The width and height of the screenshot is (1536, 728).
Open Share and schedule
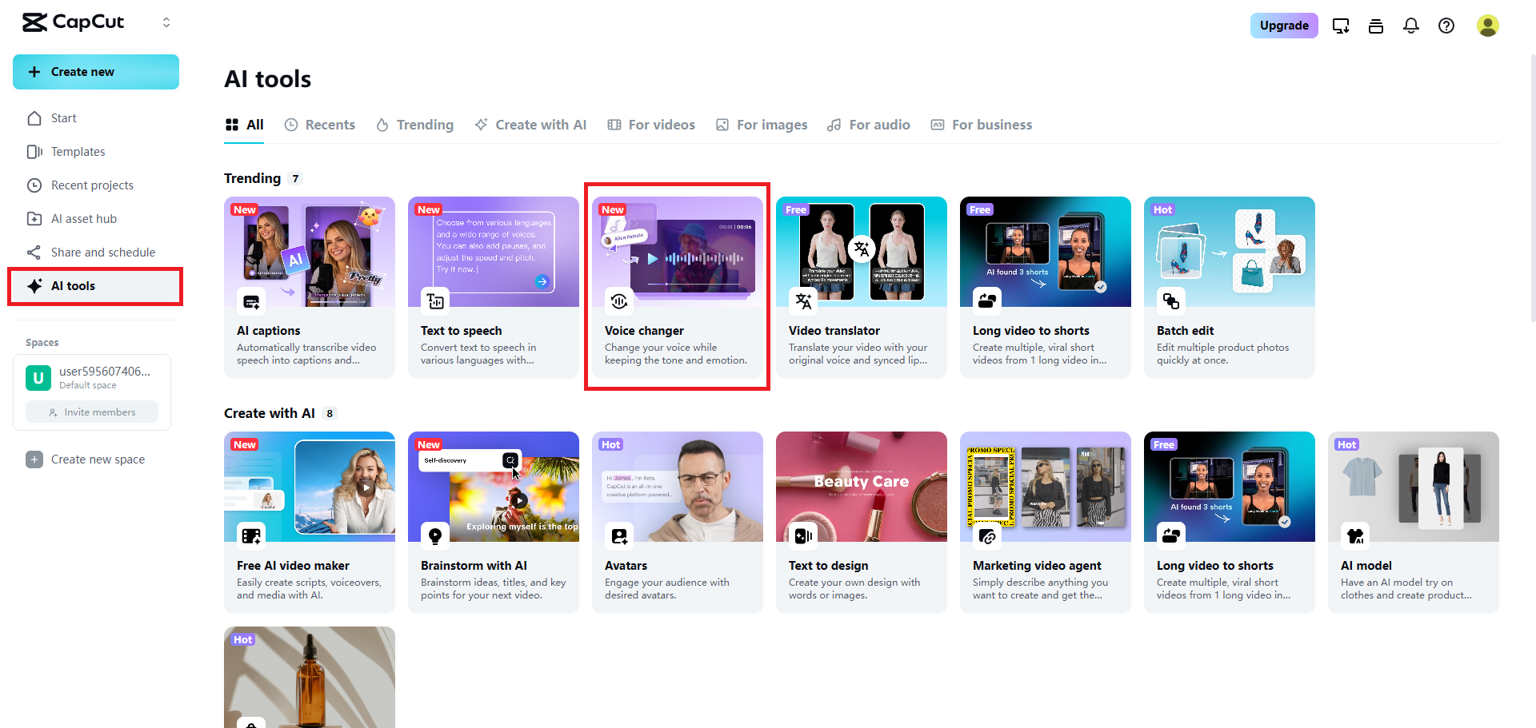(x=96, y=253)
